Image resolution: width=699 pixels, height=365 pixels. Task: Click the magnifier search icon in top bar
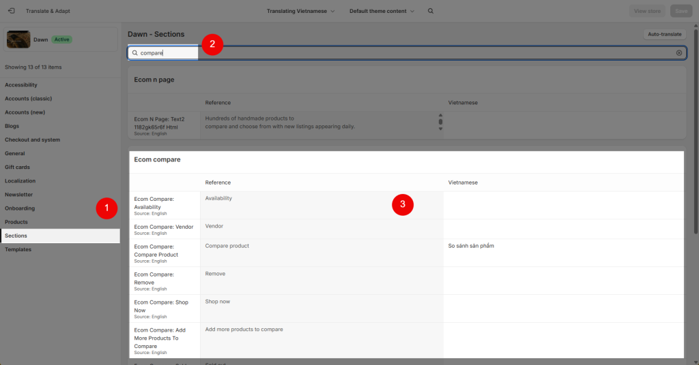[431, 11]
